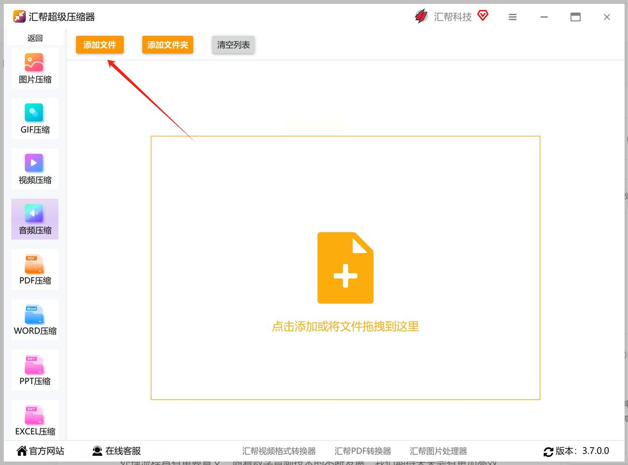Viewport: 628px width, 465px height.
Task: Open the 图片压缩 image compression icon
Action: 34,63
